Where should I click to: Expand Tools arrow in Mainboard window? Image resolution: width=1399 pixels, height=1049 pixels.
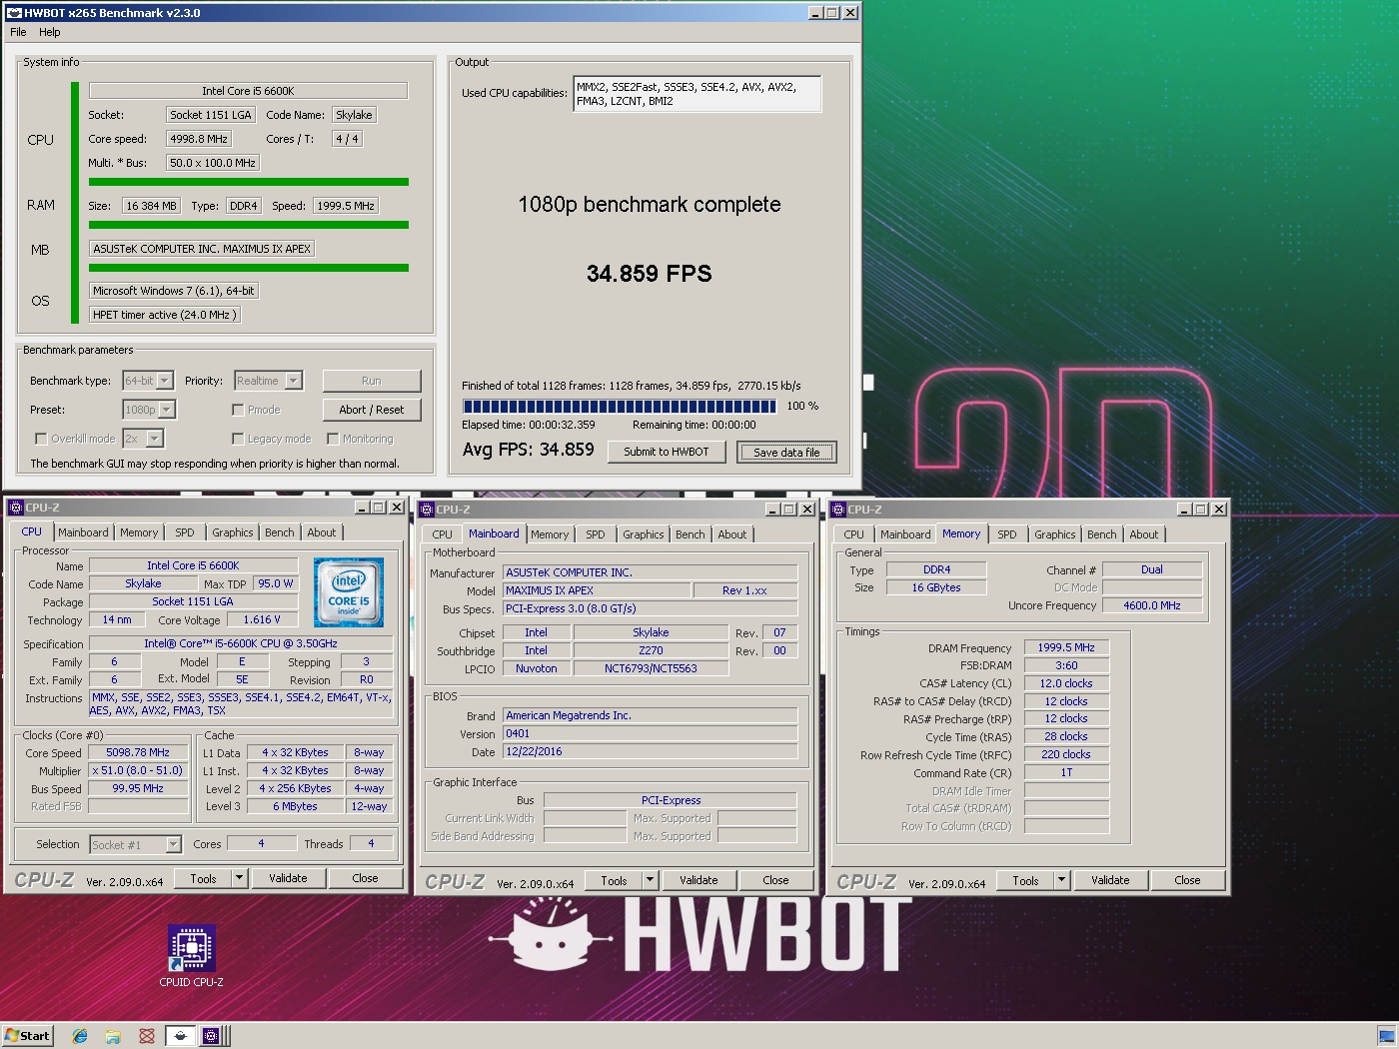tap(650, 880)
